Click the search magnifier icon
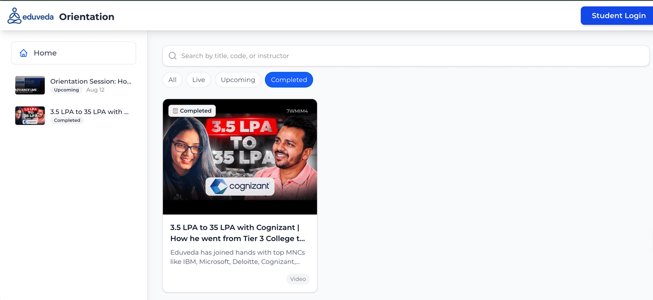 [x=172, y=56]
